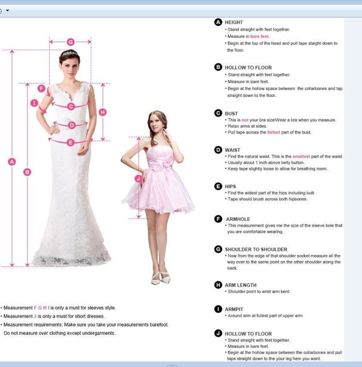
Task: Select the pink H marker right of the bride
Action: [x=103, y=112]
